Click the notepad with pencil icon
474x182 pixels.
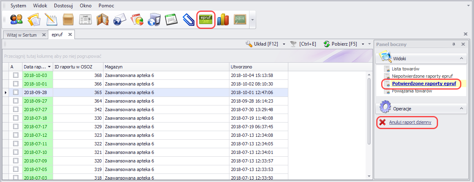point(51,20)
